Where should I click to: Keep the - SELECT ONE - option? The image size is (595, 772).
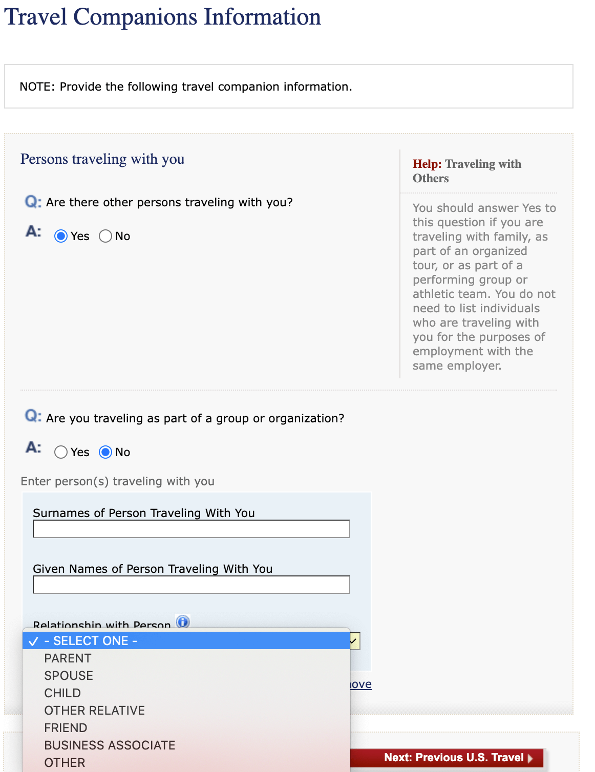(x=91, y=641)
